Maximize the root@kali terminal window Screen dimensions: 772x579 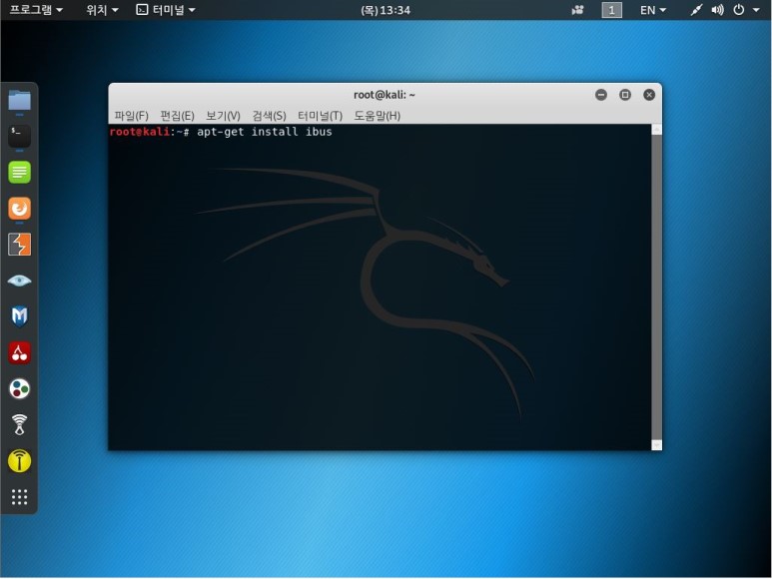coord(625,95)
